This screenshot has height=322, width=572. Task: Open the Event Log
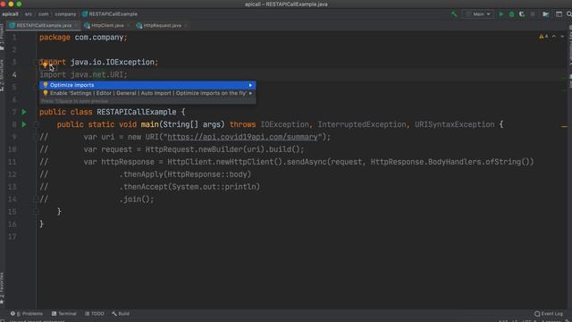tap(549, 314)
